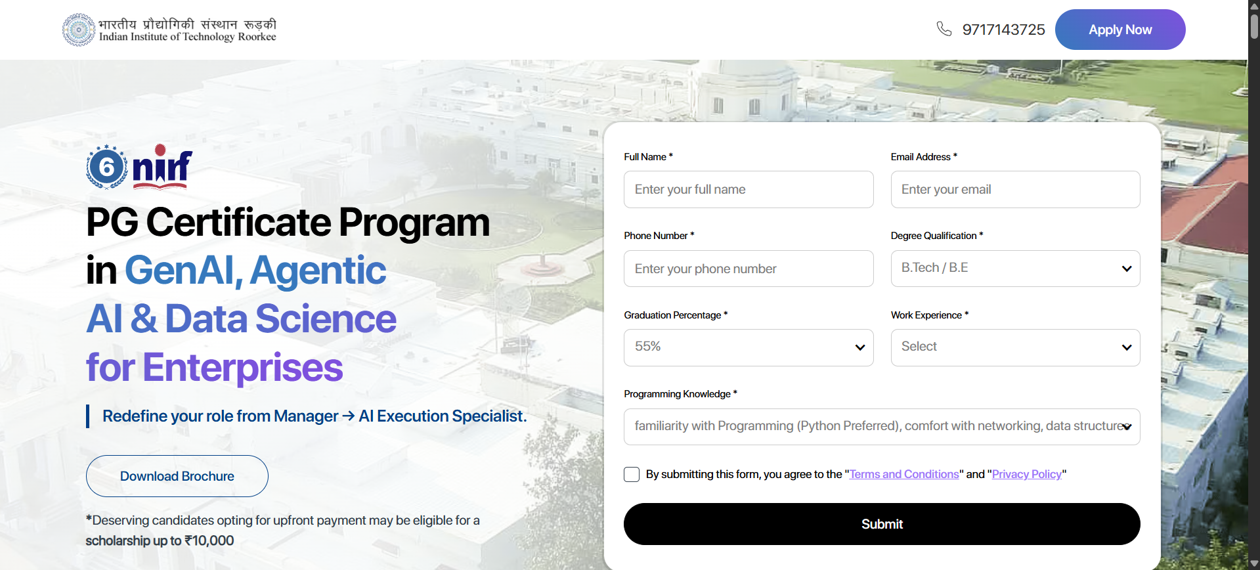Click the IIT Roorkee logo emblem

coord(79,30)
